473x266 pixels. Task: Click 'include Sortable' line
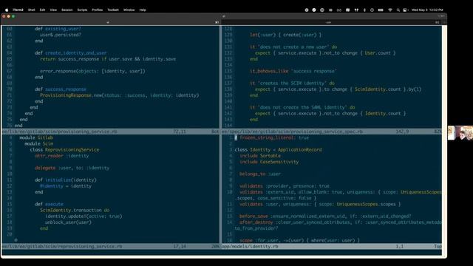point(260,156)
